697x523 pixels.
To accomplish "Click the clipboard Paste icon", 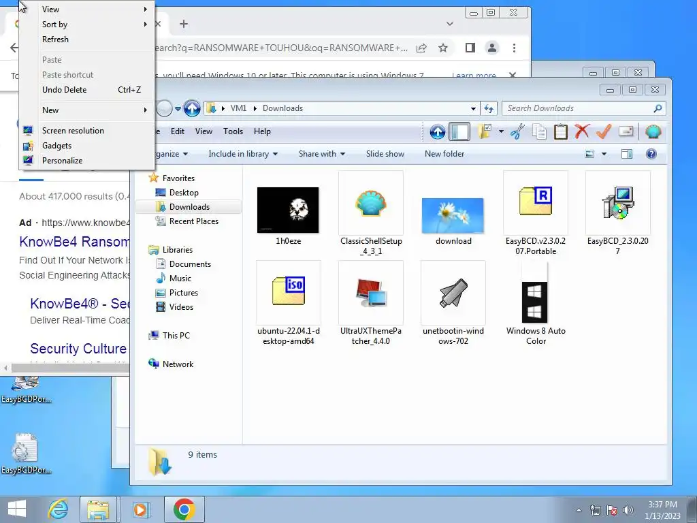I will [x=561, y=131].
